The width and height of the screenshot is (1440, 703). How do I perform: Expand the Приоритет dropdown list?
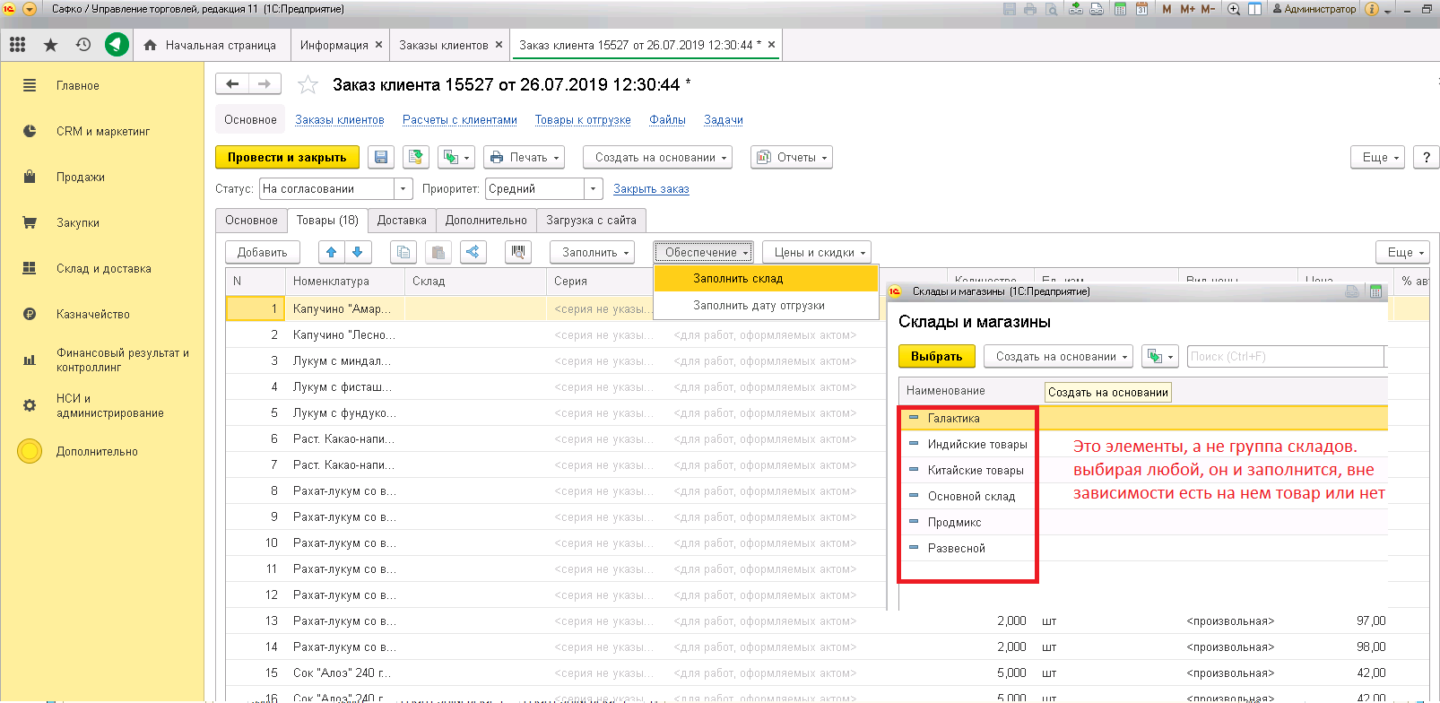[x=593, y=189]
